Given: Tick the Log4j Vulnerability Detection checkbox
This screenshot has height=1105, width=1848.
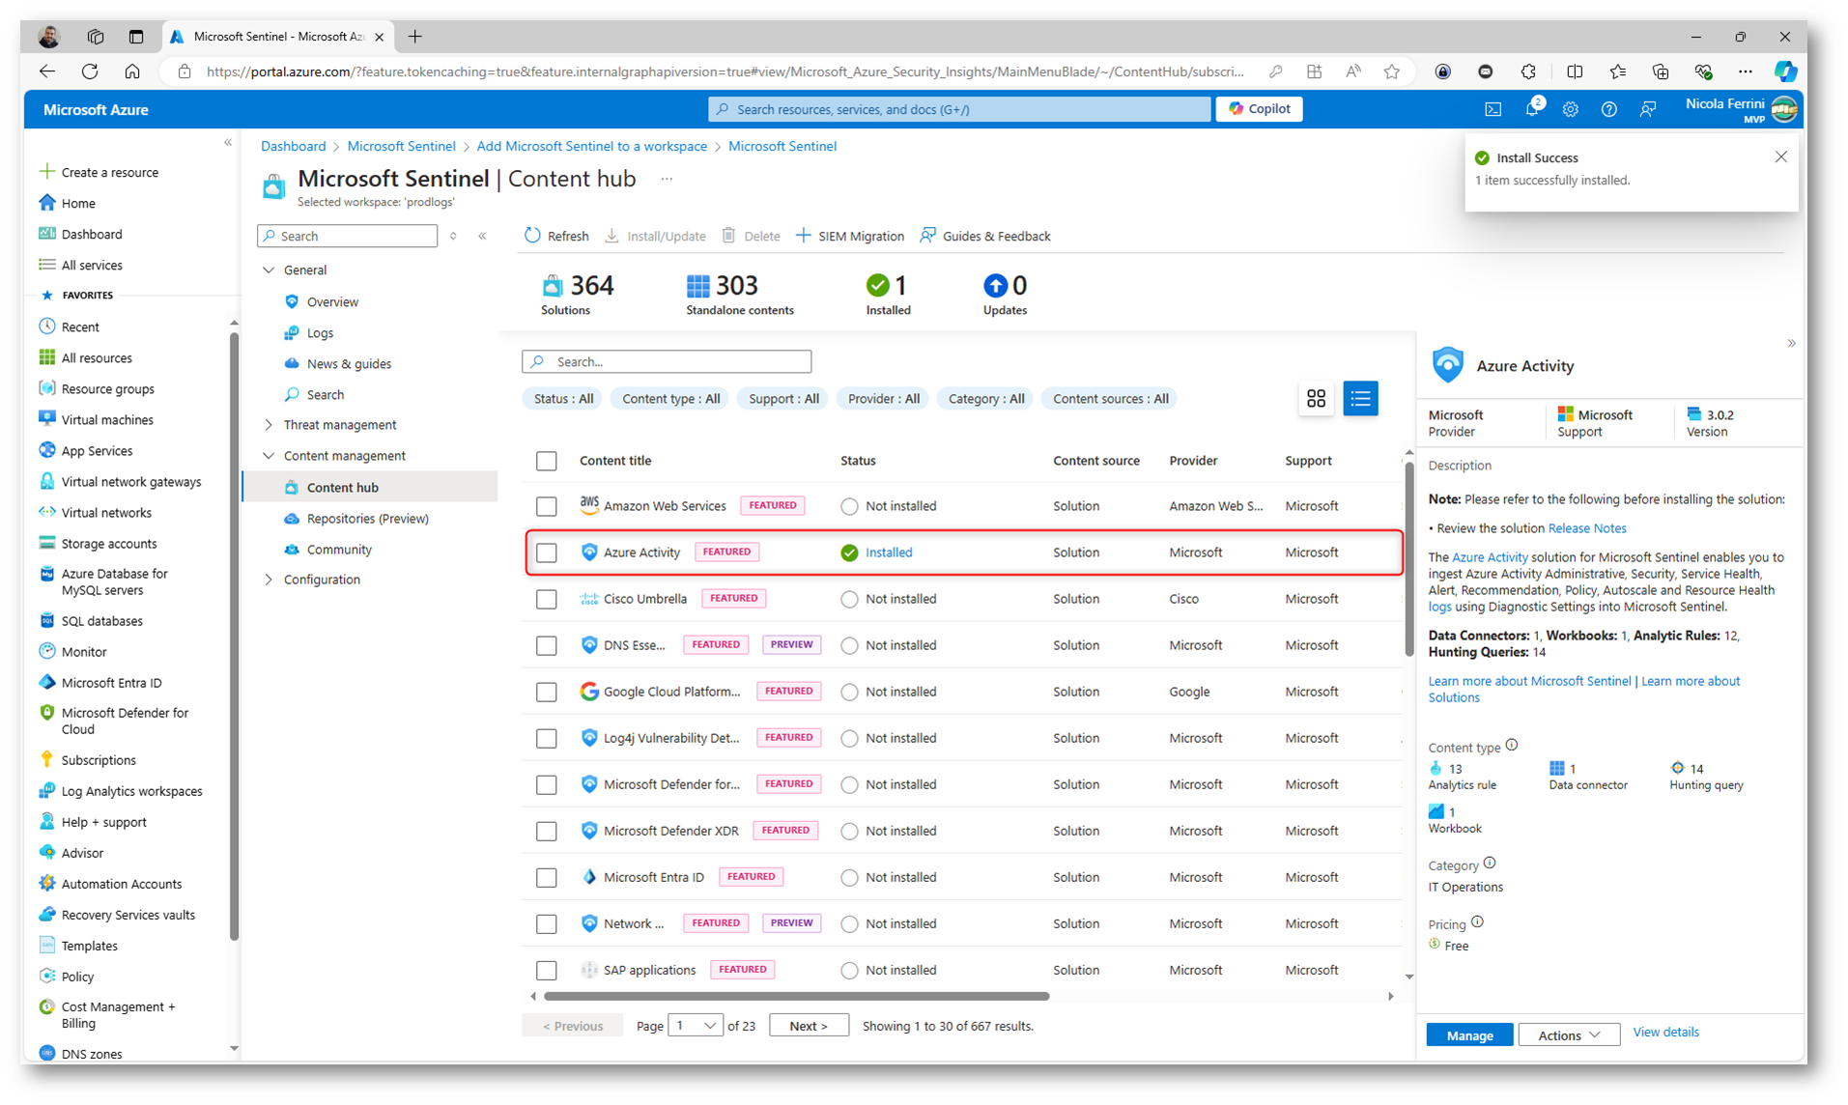Looking at the screenshot, I should pyautogui.click(x=547, y=738).
